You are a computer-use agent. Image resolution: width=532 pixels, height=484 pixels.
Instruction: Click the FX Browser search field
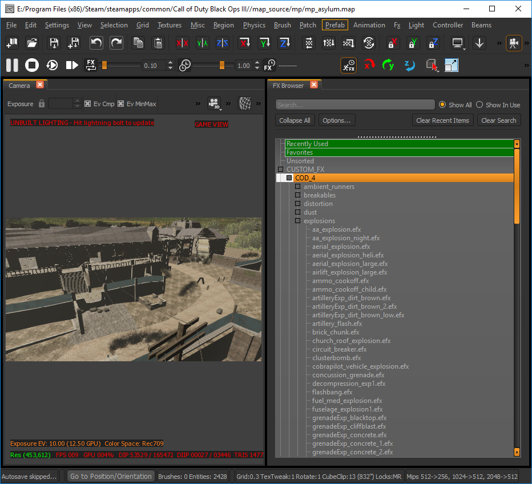click(x=355, y=105)
